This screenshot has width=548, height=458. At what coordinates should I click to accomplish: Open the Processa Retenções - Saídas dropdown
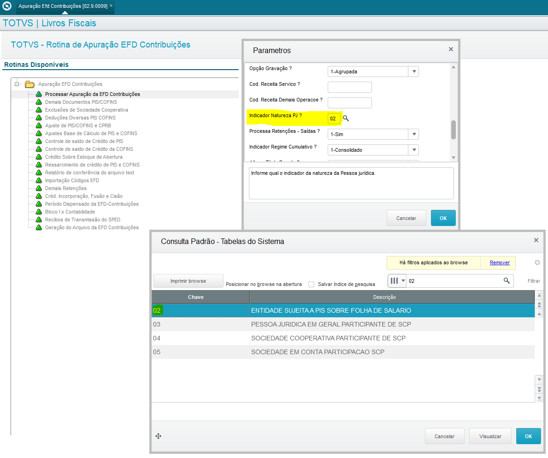coord(414,134)
